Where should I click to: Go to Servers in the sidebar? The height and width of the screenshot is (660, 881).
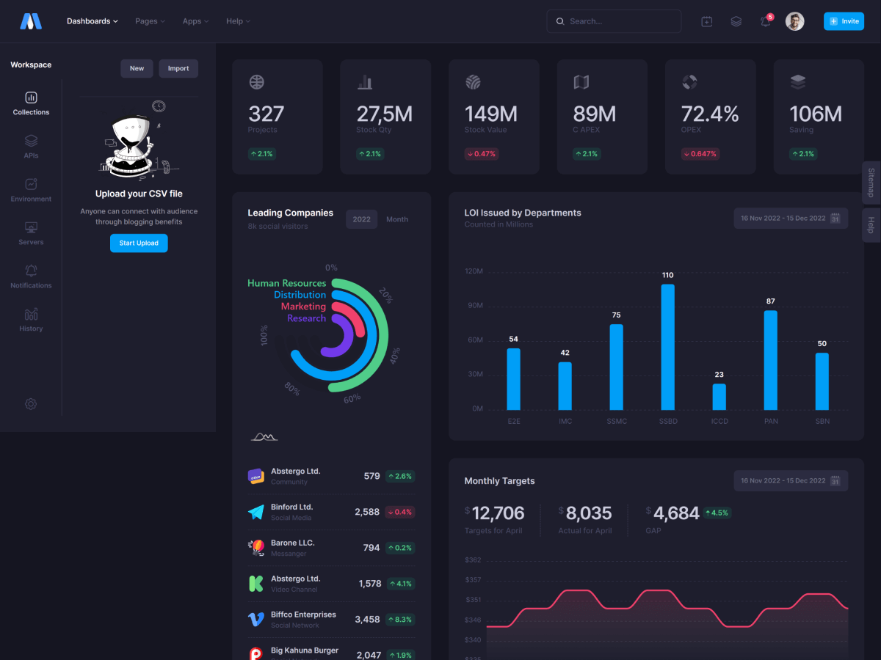click(x=31, y=227)
